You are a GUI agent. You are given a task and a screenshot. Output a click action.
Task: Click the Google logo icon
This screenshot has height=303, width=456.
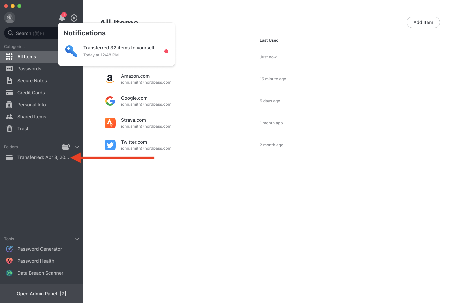click(110, 101)
